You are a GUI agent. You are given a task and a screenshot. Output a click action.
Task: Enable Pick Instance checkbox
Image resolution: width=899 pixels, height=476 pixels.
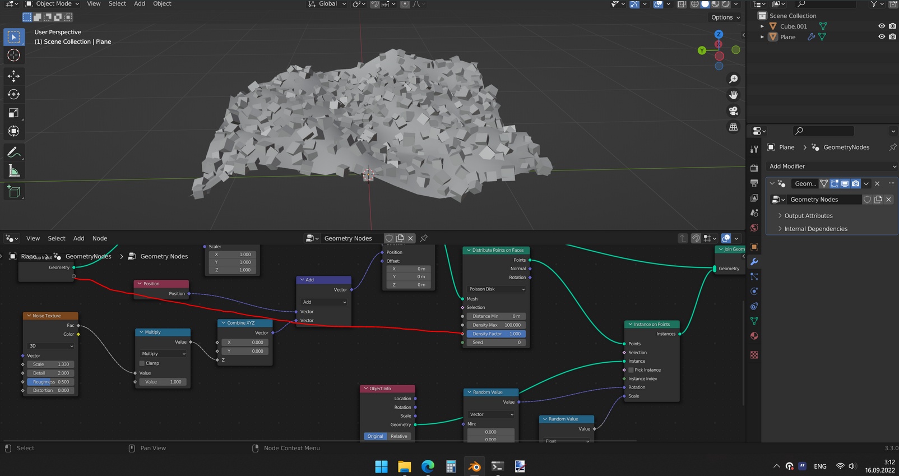(x=631, y=370)
